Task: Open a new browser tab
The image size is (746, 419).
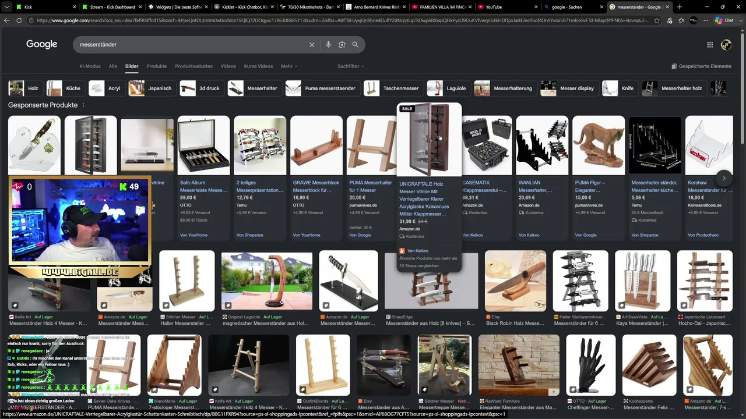Action: [680, 7]
